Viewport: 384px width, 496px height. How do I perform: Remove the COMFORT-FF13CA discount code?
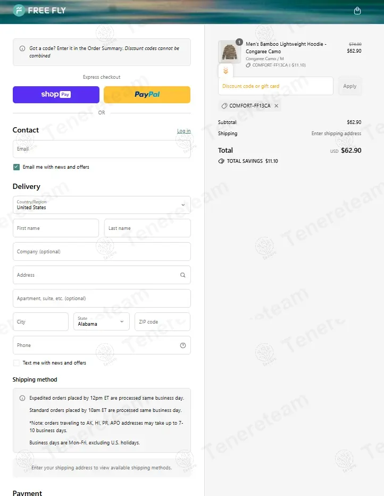tap(277, 106)
